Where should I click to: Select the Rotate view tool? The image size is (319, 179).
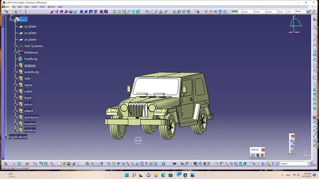coord(123,164)
